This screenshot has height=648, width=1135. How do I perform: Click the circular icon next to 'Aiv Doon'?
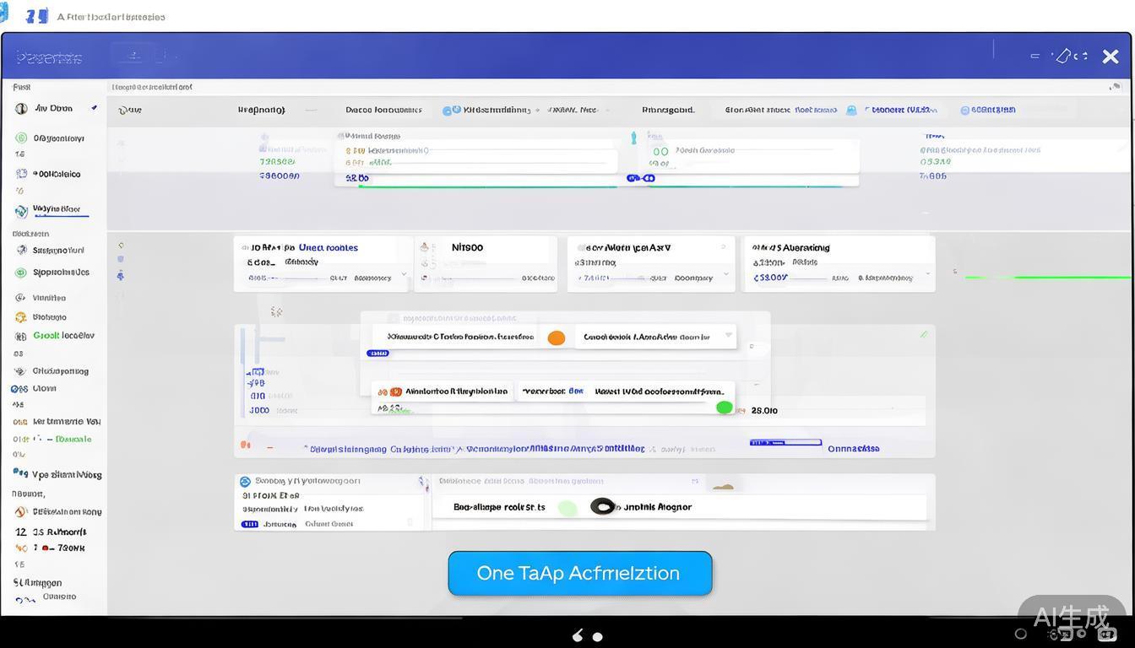(x=21, y=109)
